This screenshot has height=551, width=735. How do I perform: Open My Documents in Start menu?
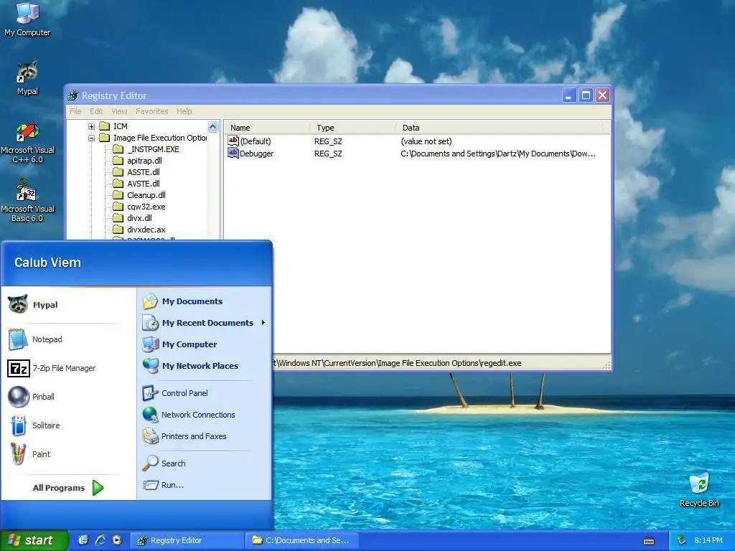pos(205,301)
